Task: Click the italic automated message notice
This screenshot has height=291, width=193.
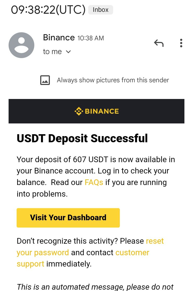Action: [x=95, y=287]
